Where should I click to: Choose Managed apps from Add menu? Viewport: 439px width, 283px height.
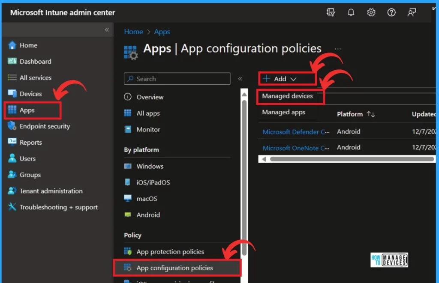click(x=284, y=113)
